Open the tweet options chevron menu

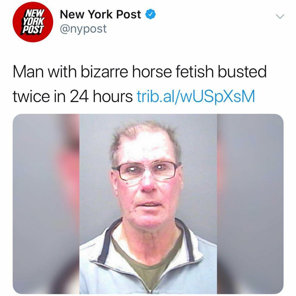tap(280, 16)
